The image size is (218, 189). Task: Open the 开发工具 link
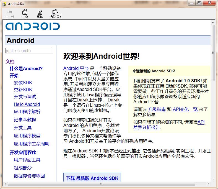coord(23,128)
